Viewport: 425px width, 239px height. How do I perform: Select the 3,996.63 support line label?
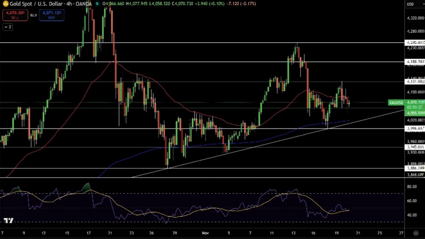pyautogui.click(x=415, y=128)
